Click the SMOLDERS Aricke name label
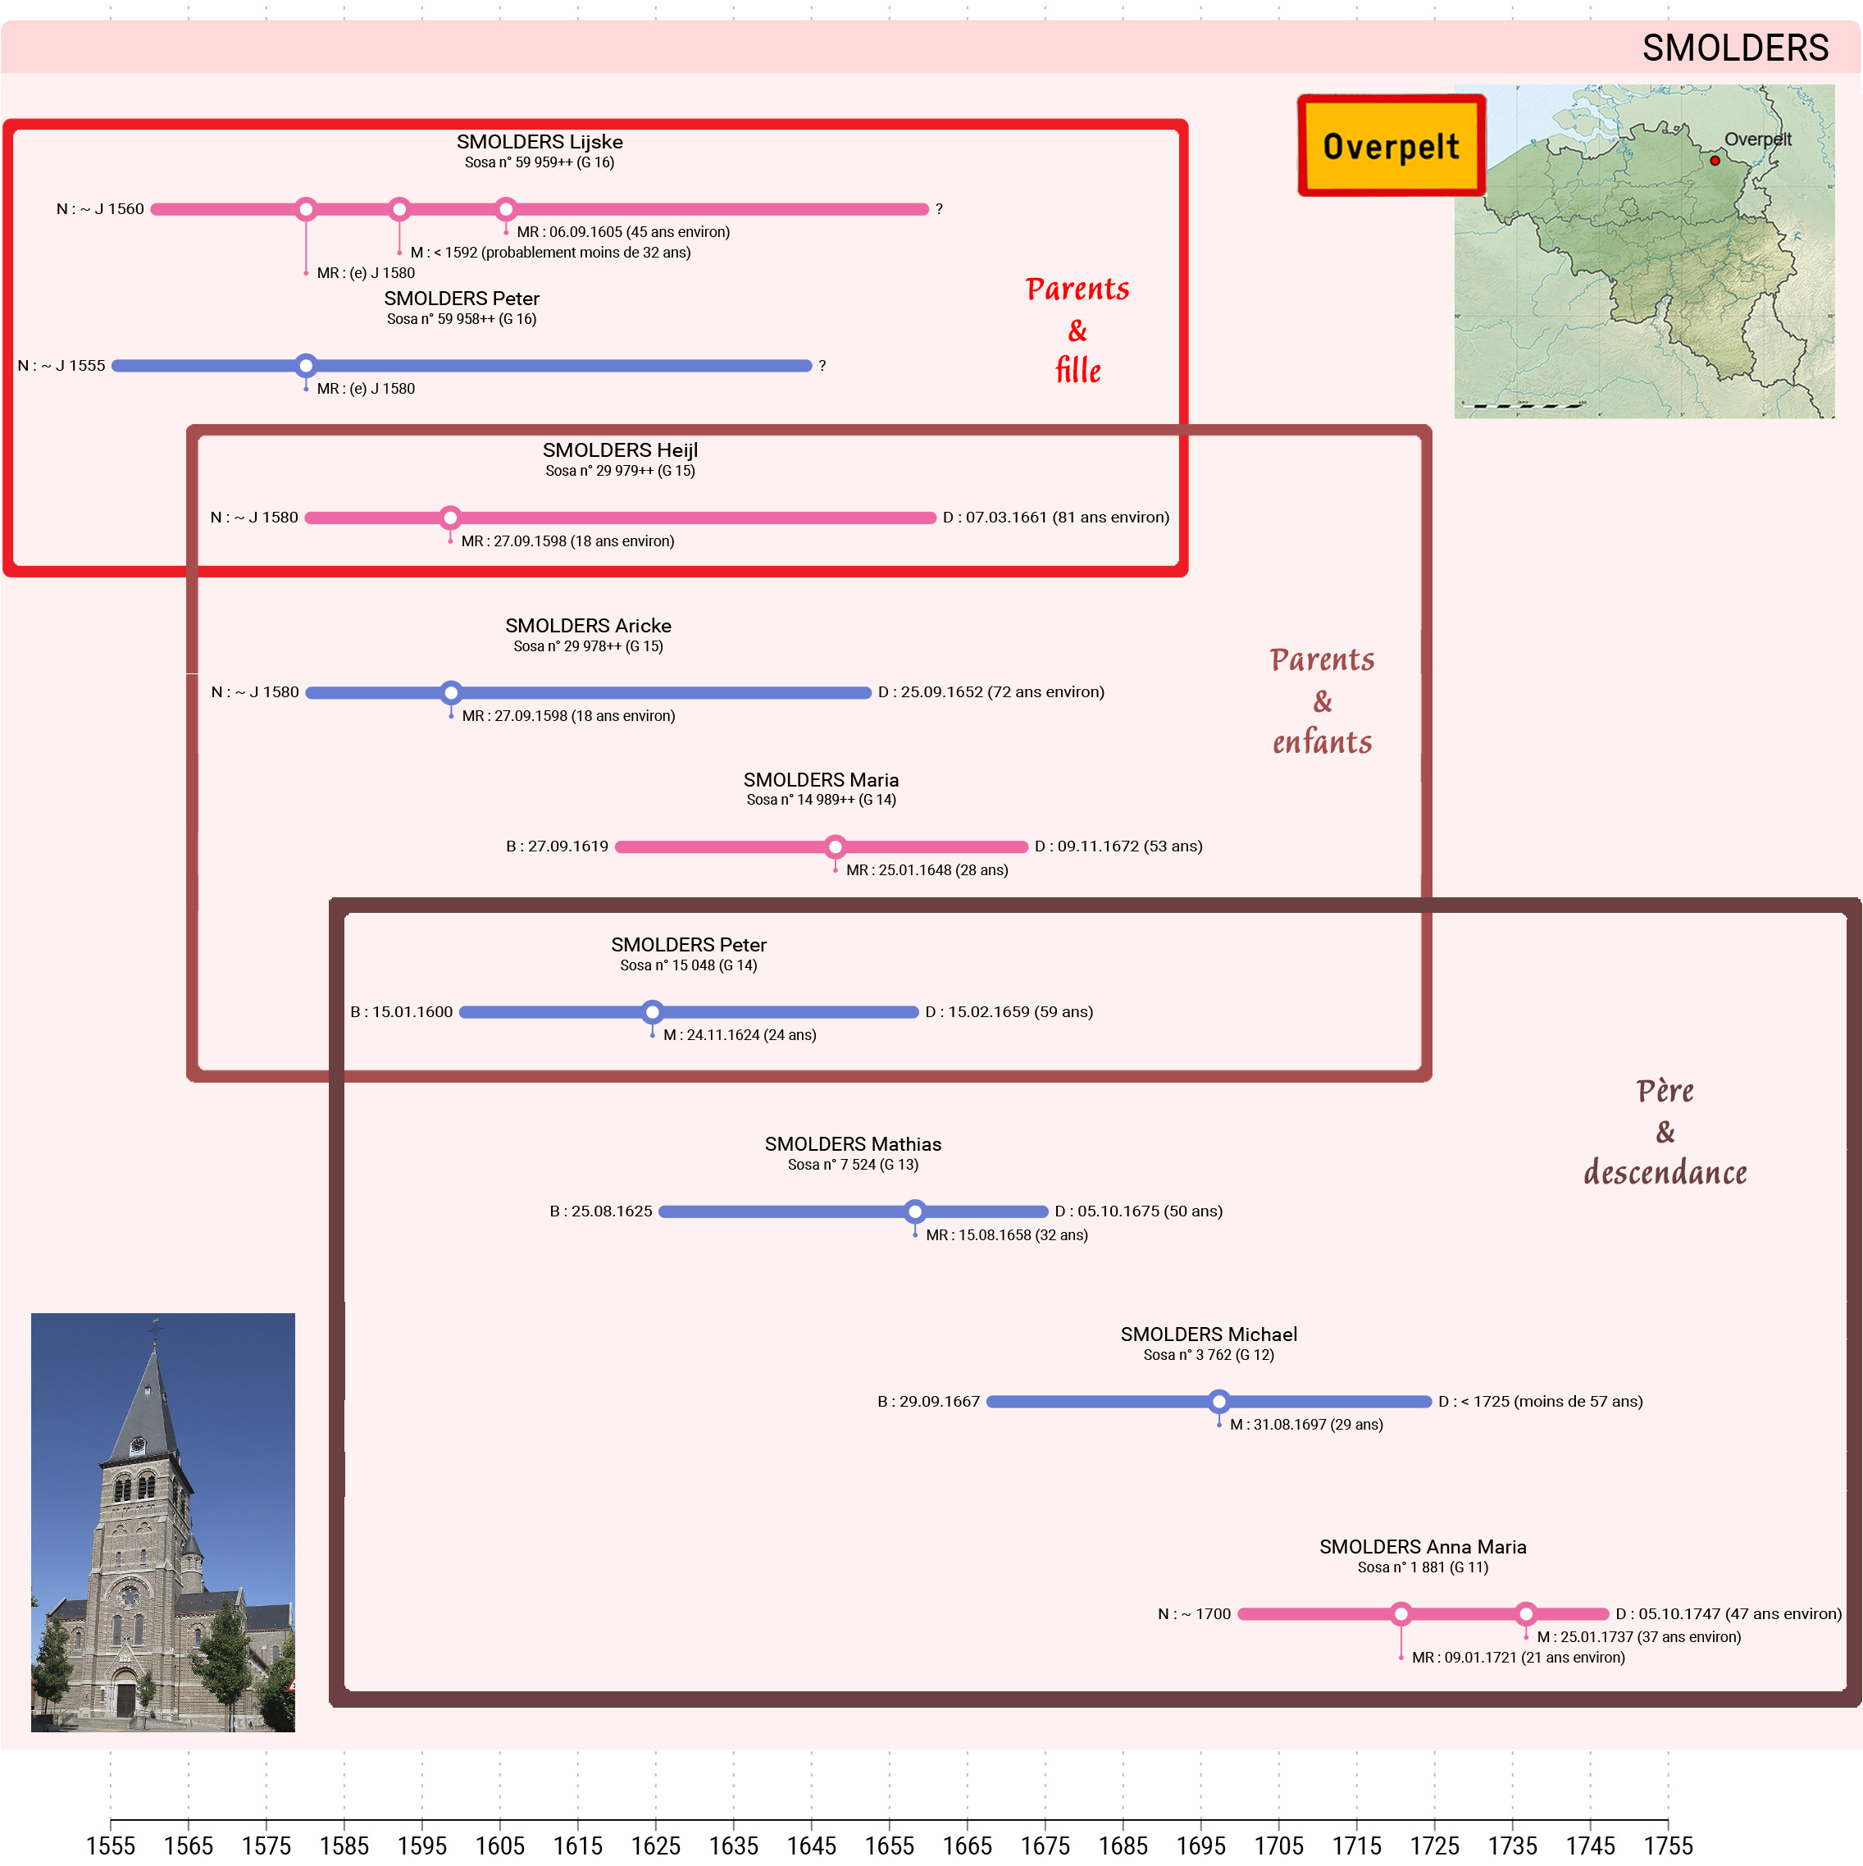The height and width of the screenshot is (1866, 1863). 588,626
